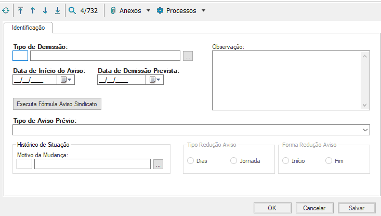Open calendar for Data de Demissão Prevista
Viewport: 381px width, 216px height.
[x=155, y=80]
